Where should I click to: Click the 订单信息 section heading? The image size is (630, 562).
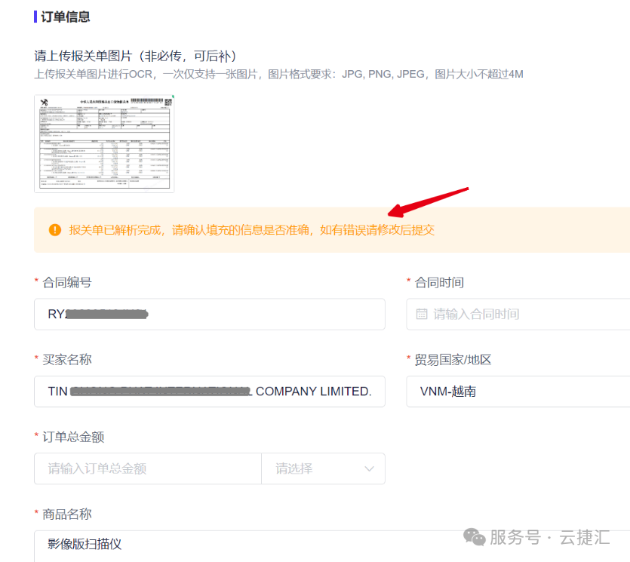[x=66, y=17]
